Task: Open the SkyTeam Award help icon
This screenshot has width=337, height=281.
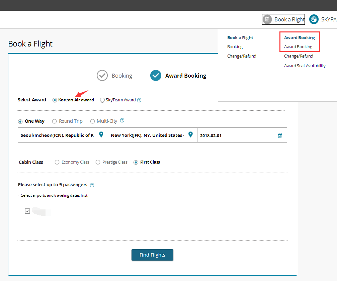Action: point(139,100)
